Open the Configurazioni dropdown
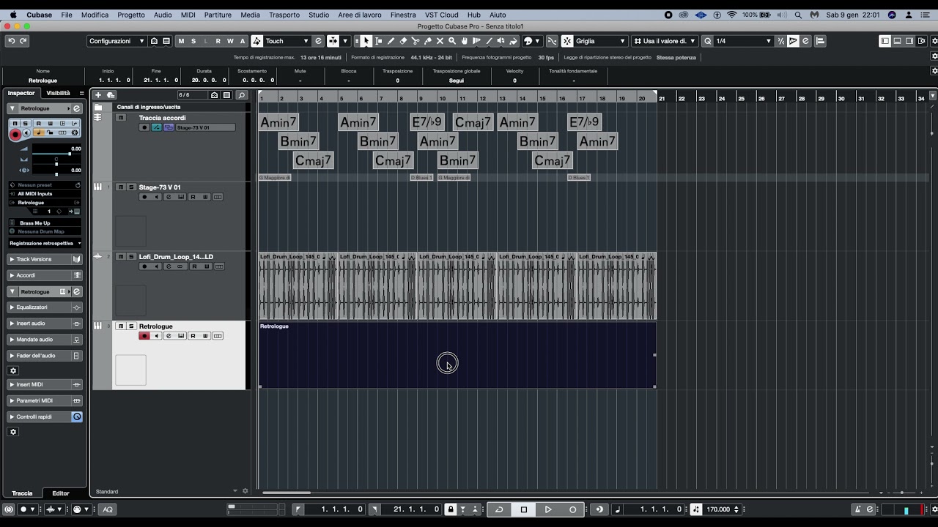Viewport: 938px width, 527px height. [x=117, y=41]
